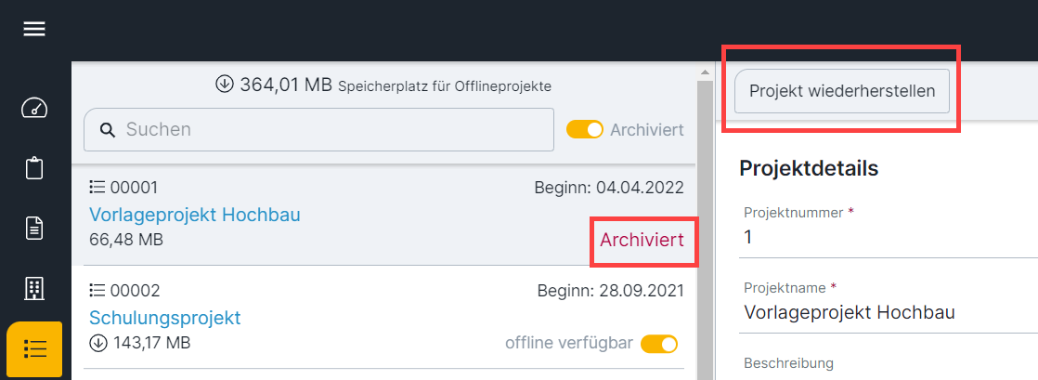Screen dimensions: 1038x380
Task: Click the Suchen search field
Action: click(318, 130)
